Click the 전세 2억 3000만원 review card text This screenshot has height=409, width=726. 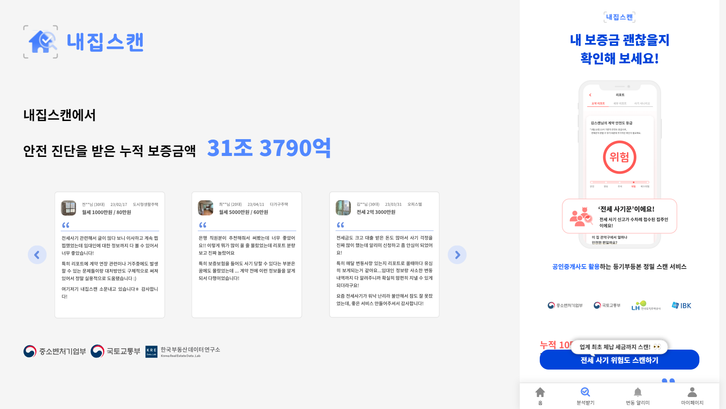[x=376, y=212]
